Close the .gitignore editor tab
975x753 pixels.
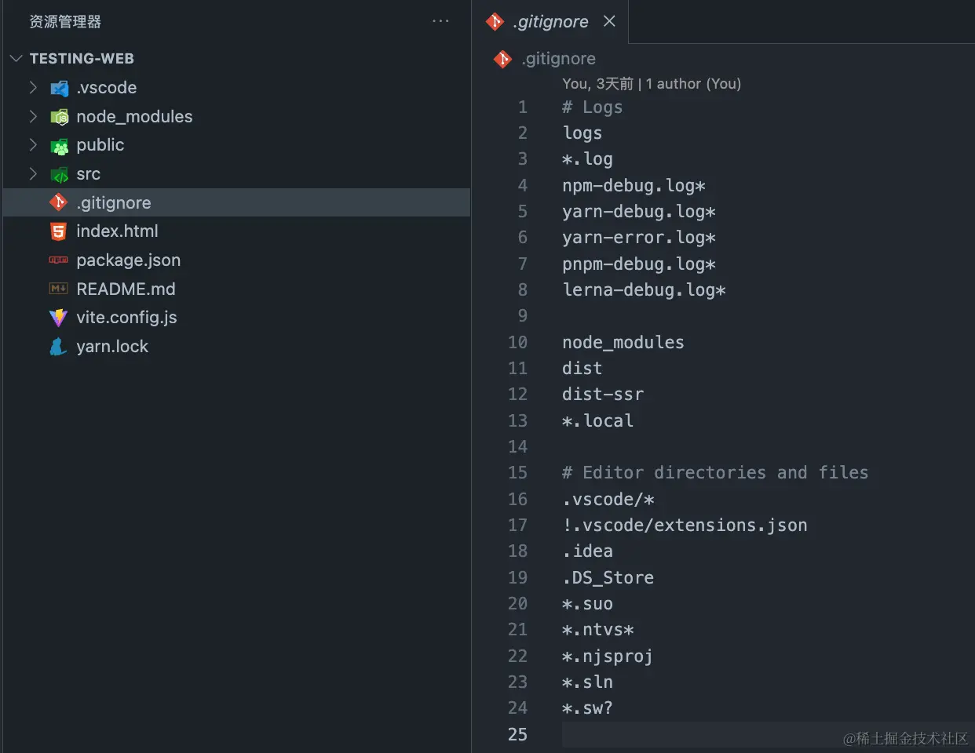point(609,21)
